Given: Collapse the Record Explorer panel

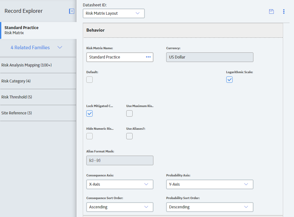Looking at the screenshot, I should point(72,11).
